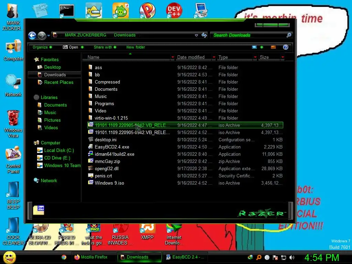Sort by the Name column header
352x264 pixels.
pyautogui.click(x=126, y=57)
